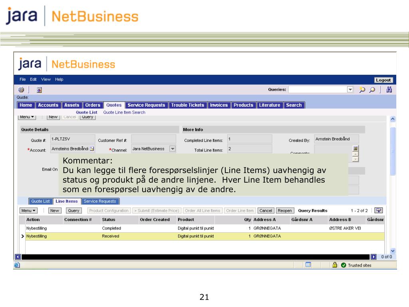Click the Order All Line Items button
Screen dimensions: 409x307
coord(203,211)
